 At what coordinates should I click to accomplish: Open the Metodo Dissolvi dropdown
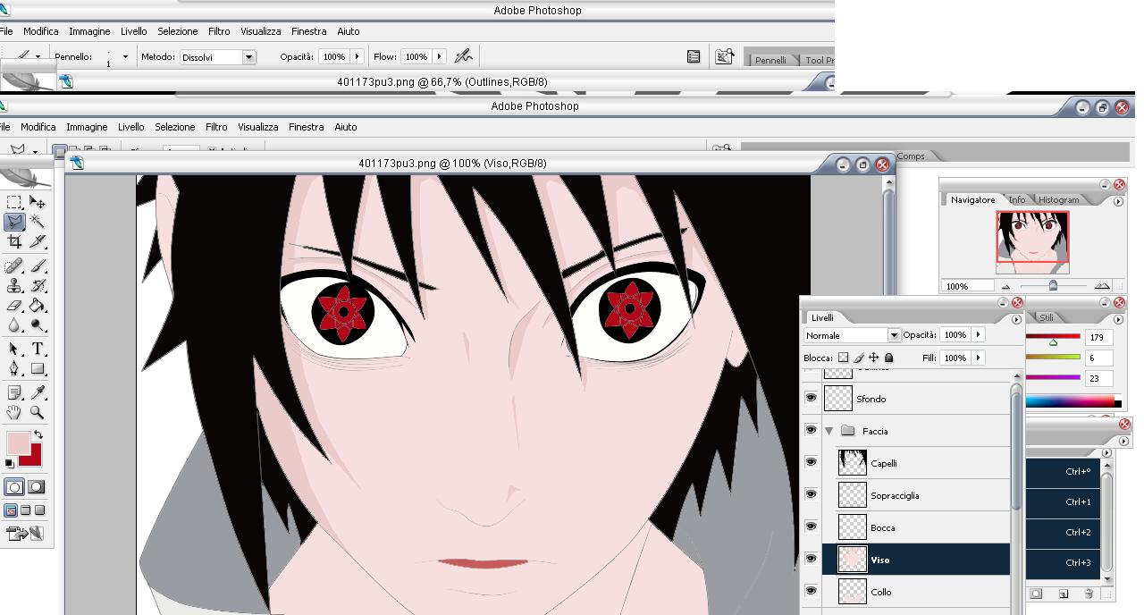pyautogui.click(x=248, y=57)
